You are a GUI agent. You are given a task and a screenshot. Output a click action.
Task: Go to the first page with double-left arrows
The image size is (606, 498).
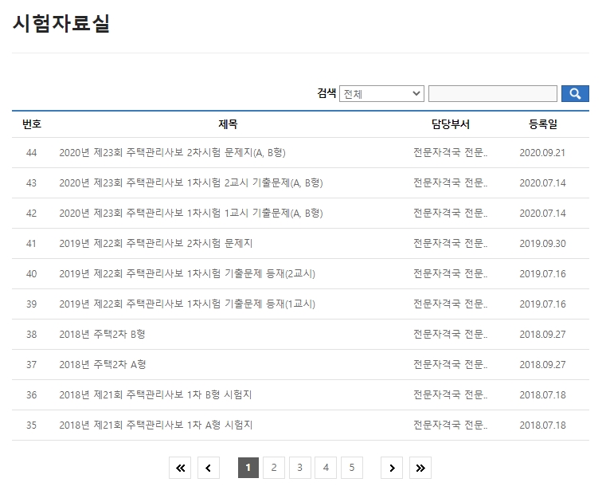tap(180, 468)
